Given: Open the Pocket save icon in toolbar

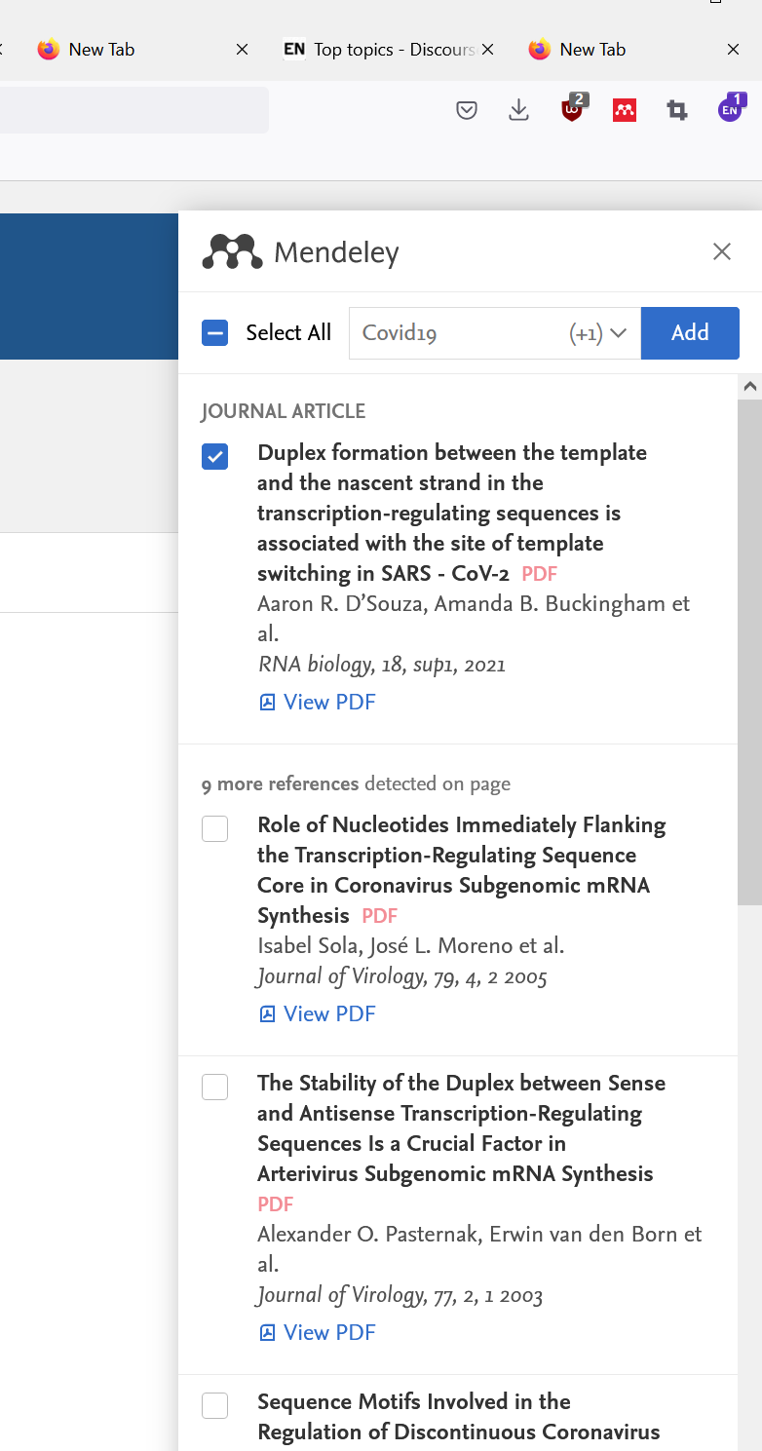Looking at the screenshot, I should [467, 110].
